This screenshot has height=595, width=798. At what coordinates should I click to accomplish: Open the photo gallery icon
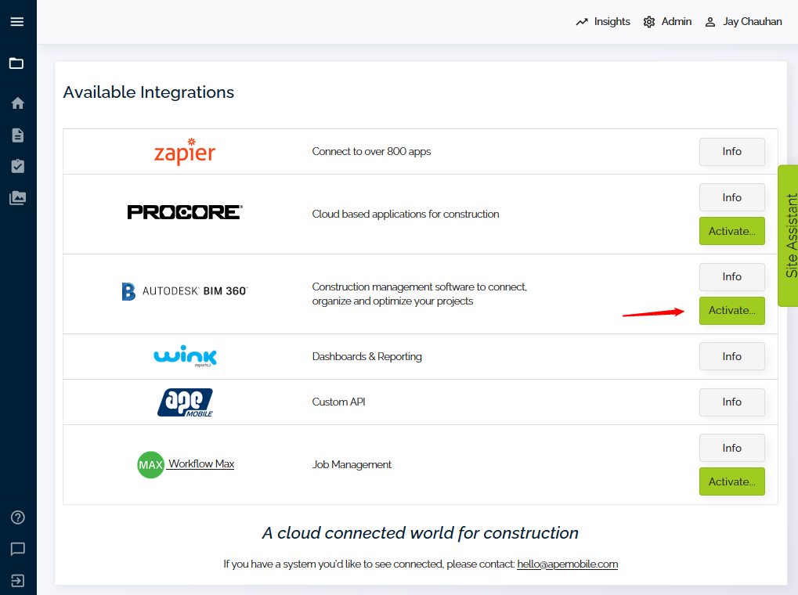point(17,197)
